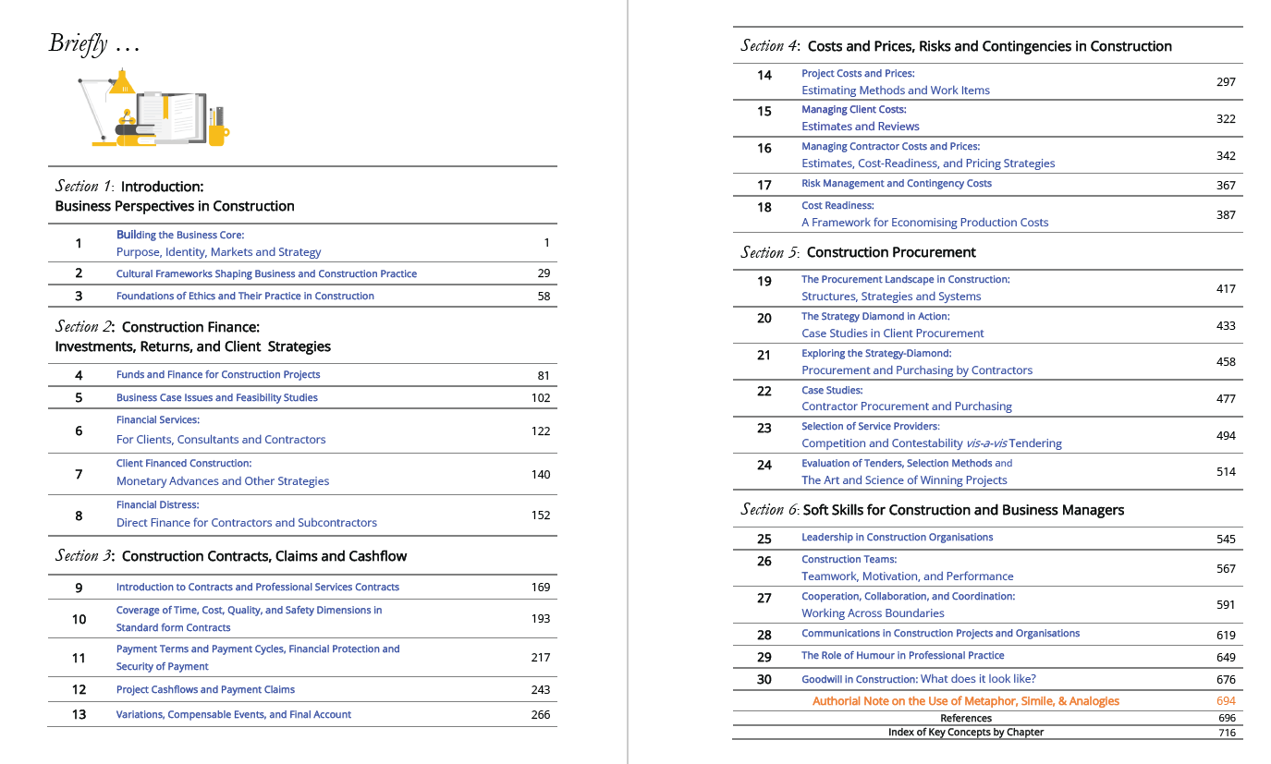Viewport: 1271px width, 764px height.
Task: Click the Section 5 Construction Procurement heading
Action: click(x=858, y=252)
